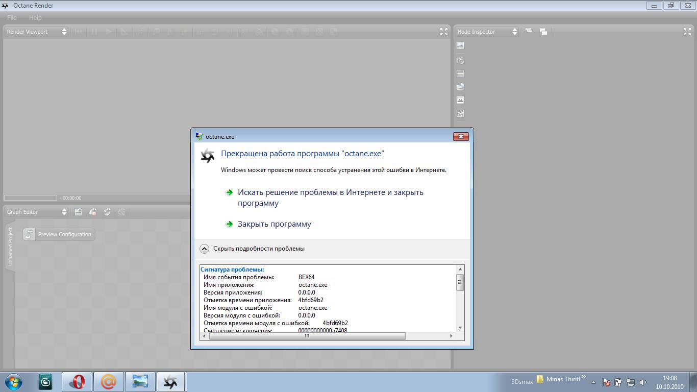Viewport: 697px width, 392px height.
Task: Select the kernel icon below the histogram icon
Action: (460, 113)
